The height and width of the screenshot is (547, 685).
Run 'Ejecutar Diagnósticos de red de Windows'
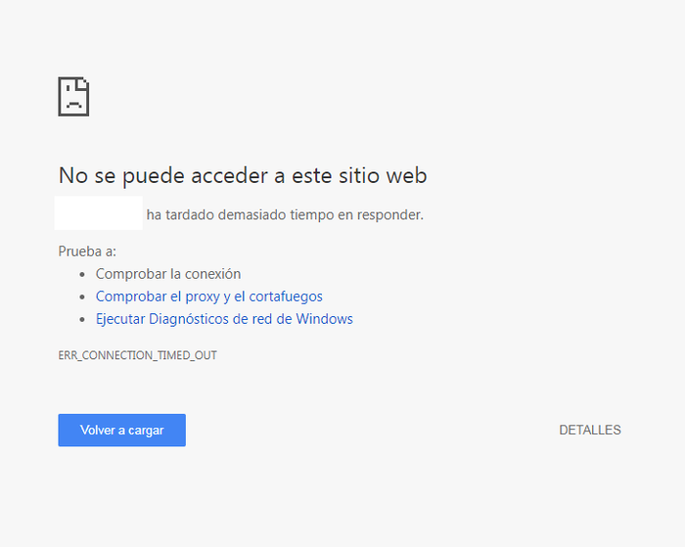click(224, 319)
